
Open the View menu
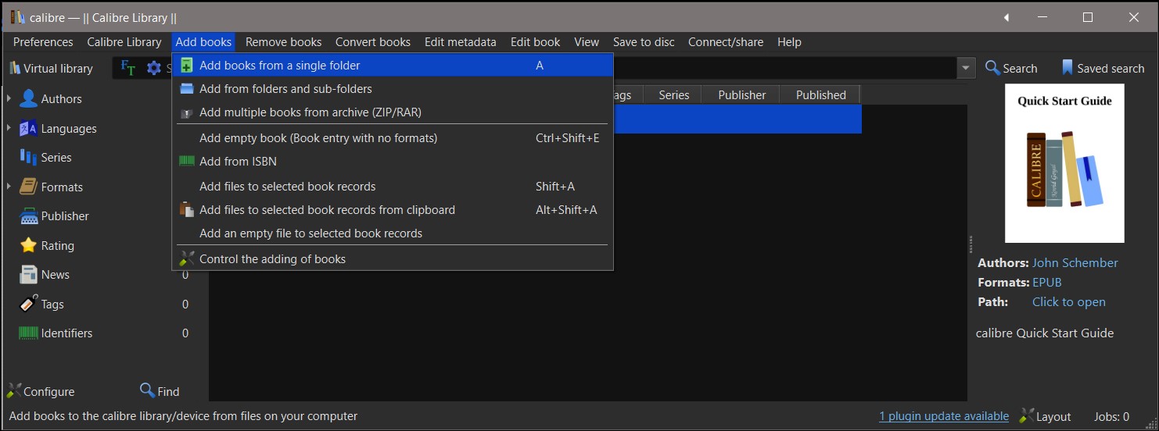click(x=587, y=42)
